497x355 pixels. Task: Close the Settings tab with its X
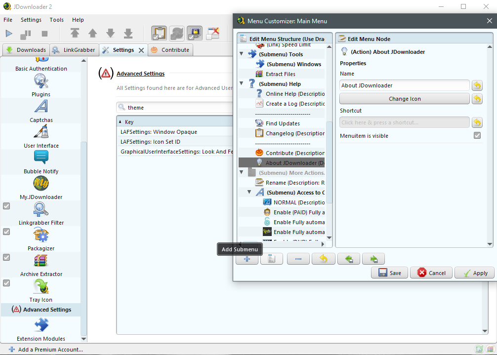(141, 50)
